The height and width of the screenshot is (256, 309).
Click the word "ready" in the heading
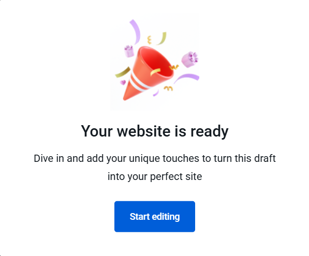click(x=209, y=132)
